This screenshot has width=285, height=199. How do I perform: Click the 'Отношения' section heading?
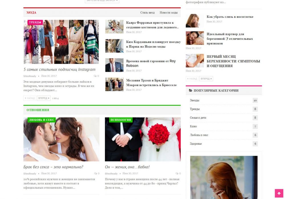[38, 110]
